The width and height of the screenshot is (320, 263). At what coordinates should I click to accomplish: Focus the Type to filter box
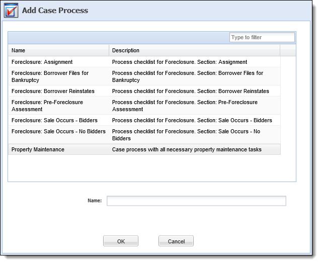pos(262,37)
